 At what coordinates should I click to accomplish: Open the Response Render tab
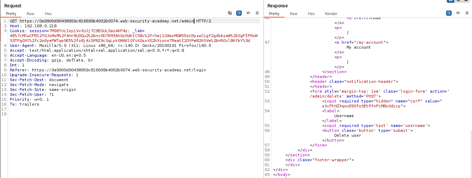pyautogui.click(x=331, y=14)
